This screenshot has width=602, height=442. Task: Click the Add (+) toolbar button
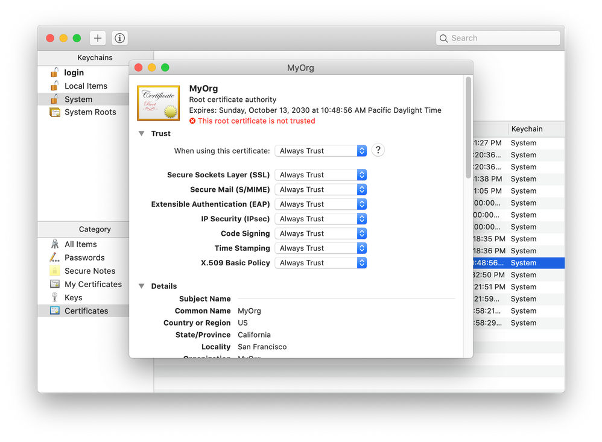(x=97, y=37)
